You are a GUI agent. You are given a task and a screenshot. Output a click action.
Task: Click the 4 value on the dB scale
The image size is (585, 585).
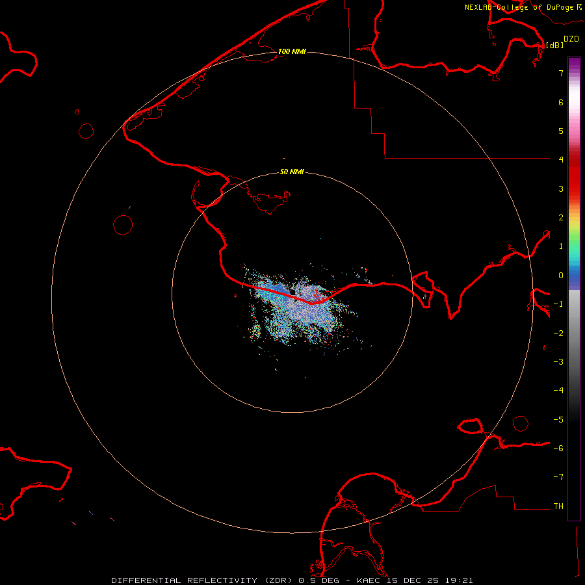pos(561,159)
